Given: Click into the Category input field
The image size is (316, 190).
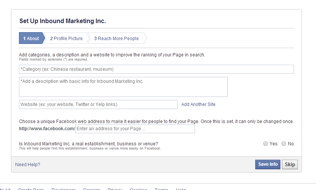Looking at the screenshot, I should coord(156,69).
